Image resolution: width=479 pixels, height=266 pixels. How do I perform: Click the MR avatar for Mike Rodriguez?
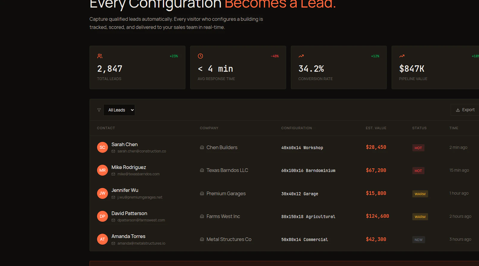[x=102, y=170]
